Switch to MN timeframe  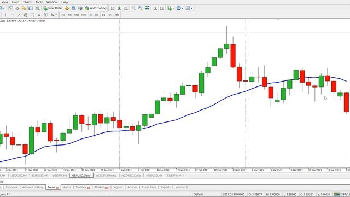pos(116,15)
